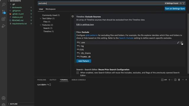
Task: Clear settings search input icon
Action: pyautogui.click(x=180, y=3)
